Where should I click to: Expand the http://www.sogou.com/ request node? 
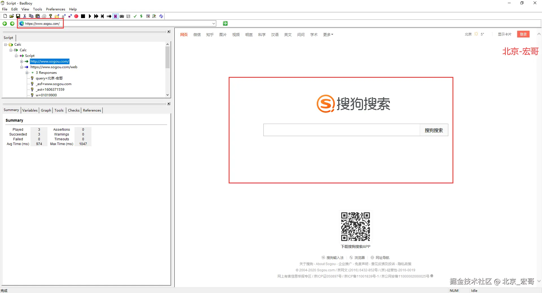pos(22,61)
